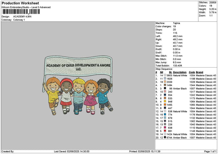Click the yellow swatch beside stitch count 948

point(165,101)
